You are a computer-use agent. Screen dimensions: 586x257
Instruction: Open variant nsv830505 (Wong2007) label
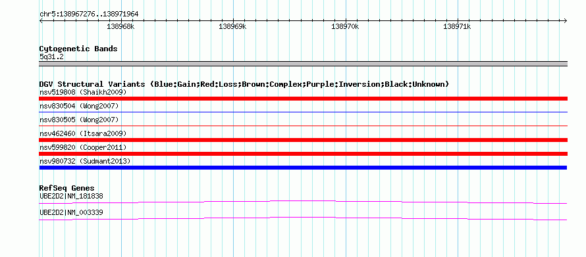[x=79, y=120]
